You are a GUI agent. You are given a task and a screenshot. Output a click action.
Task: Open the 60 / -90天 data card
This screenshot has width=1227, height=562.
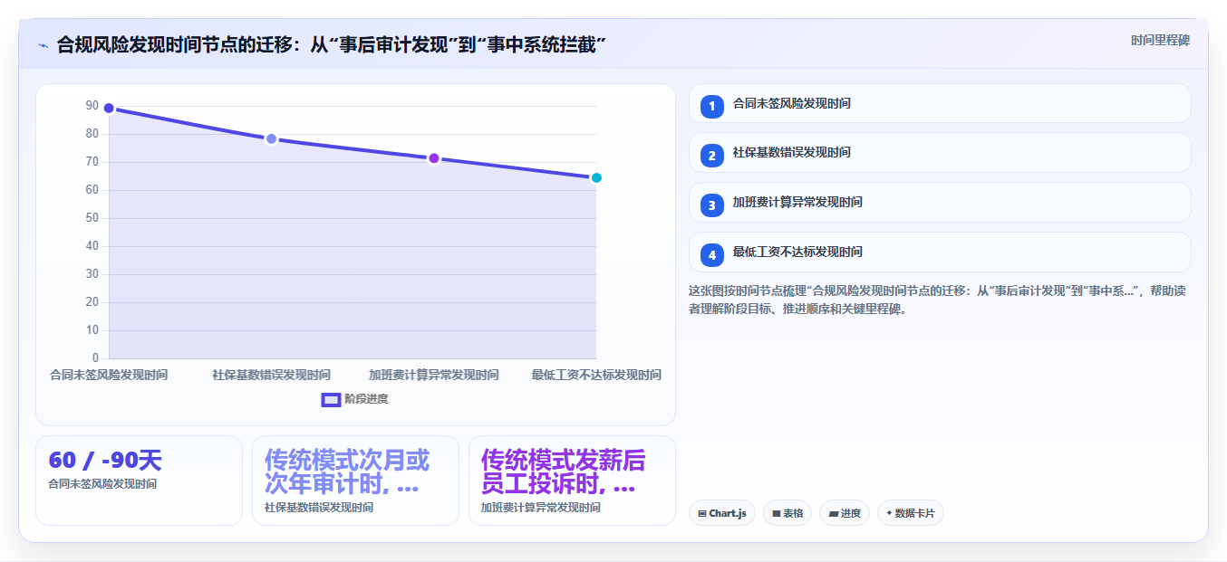139,481
